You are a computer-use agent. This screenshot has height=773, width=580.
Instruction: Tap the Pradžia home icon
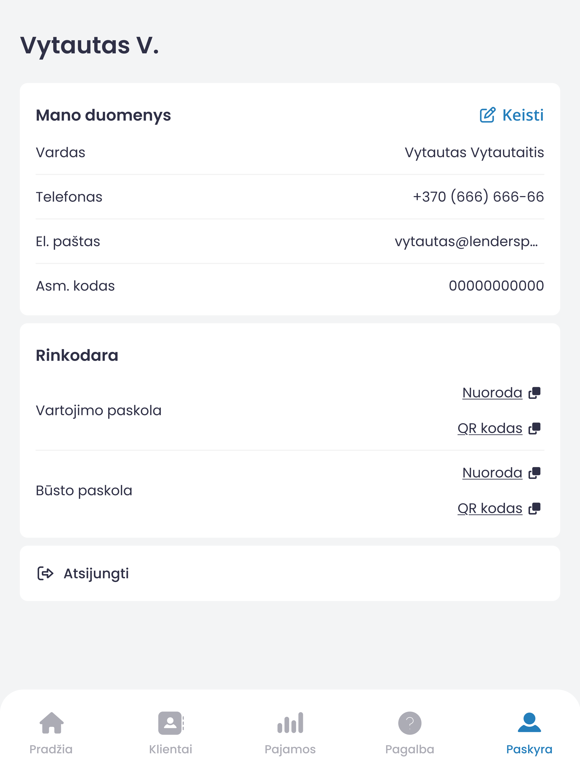[51, 723]
